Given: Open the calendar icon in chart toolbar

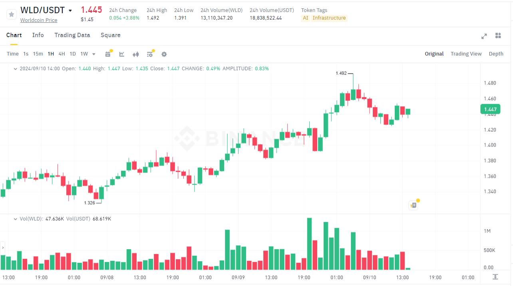Looking at the screenshot, I should 108,54.
